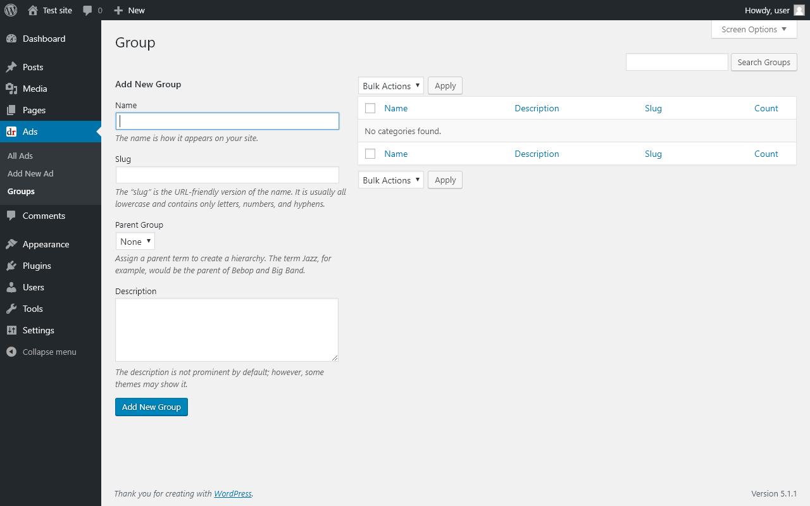Open the Dashboard menu
The width and height of the screenshot is (810, 506).
(51, 39)
